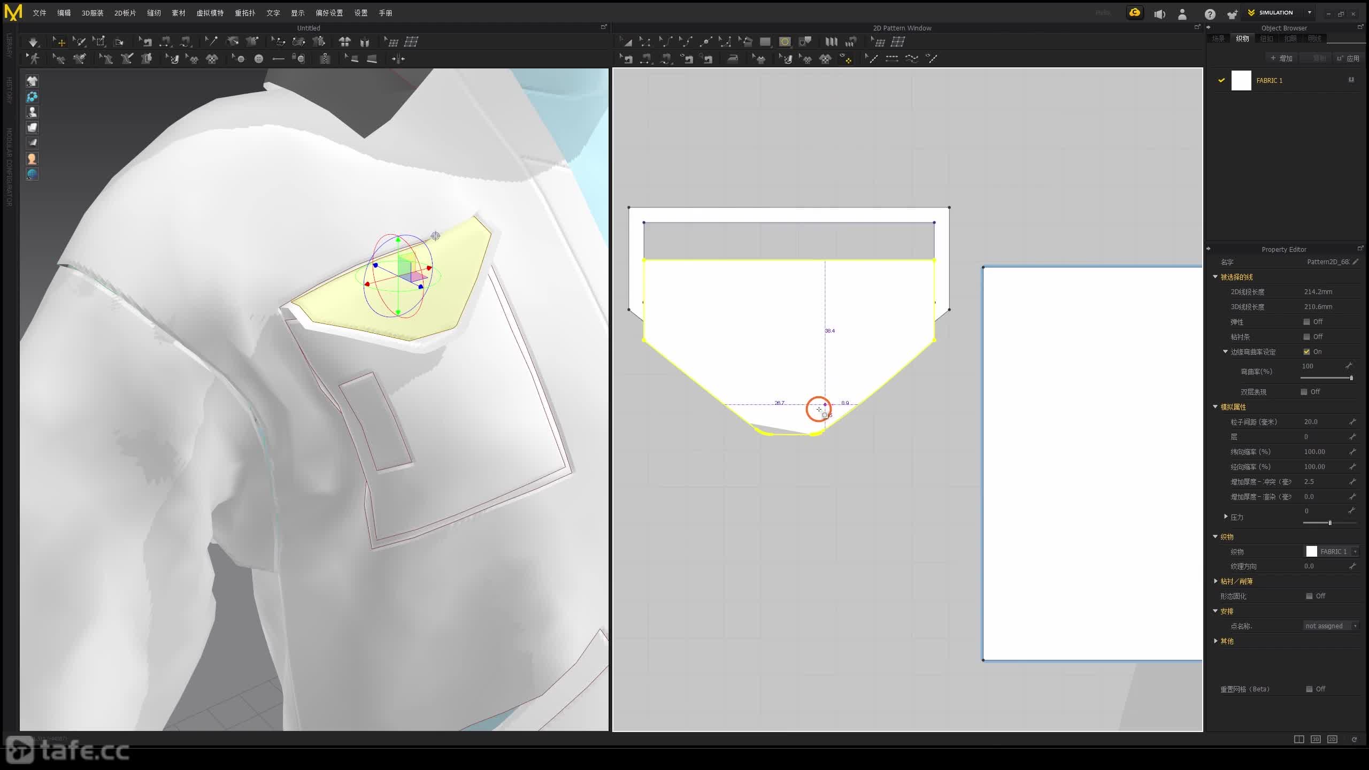Expand the 压力 property
The image size is (1369, 770).
(1226, 517)
